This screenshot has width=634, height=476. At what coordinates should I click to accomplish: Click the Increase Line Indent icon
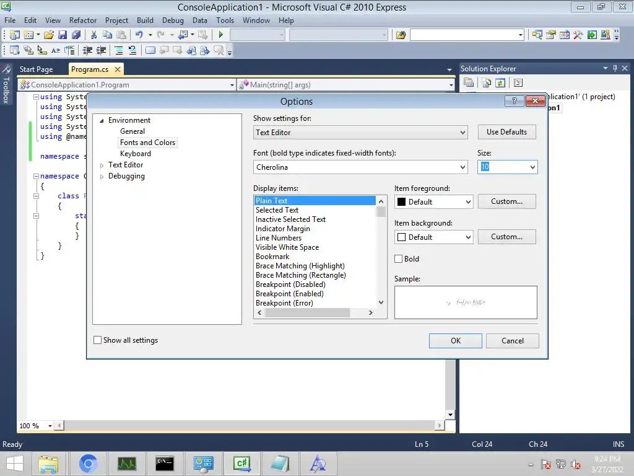pos(101,51)
